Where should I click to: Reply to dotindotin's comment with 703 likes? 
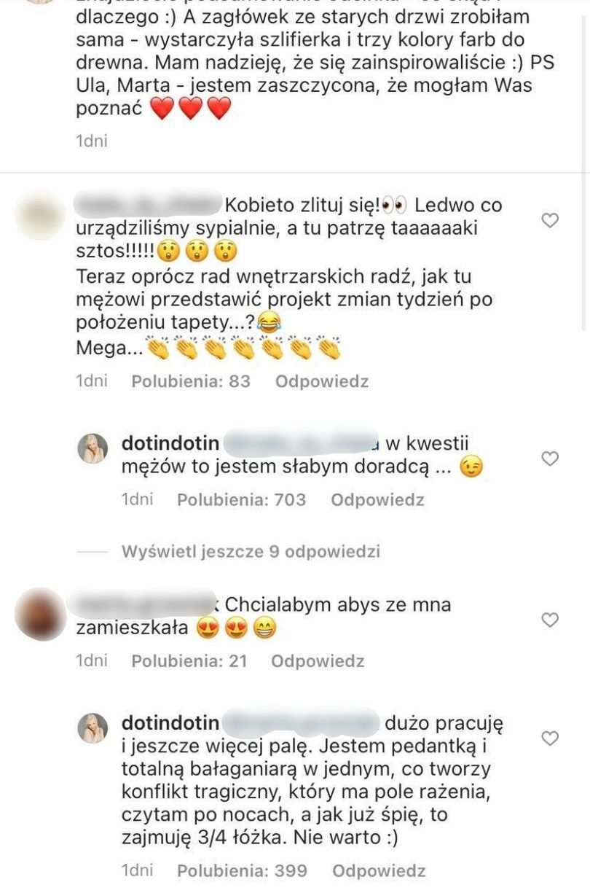[377, 500]
